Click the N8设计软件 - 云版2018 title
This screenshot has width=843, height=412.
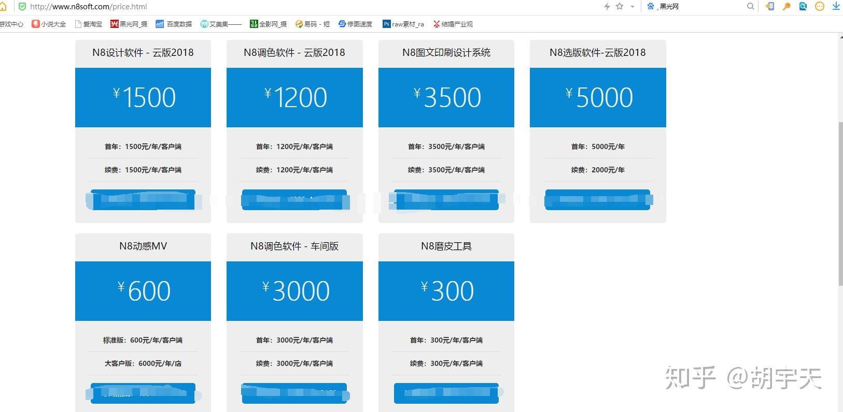click(x=143, y=52)
